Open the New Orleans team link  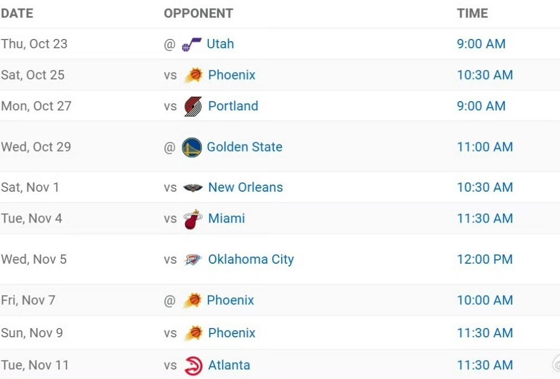click(245, 187)
